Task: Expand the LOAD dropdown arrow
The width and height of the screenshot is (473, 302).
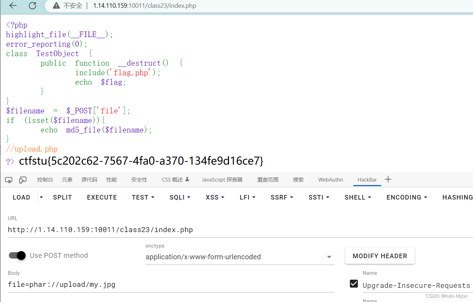Action: (41, 197)
